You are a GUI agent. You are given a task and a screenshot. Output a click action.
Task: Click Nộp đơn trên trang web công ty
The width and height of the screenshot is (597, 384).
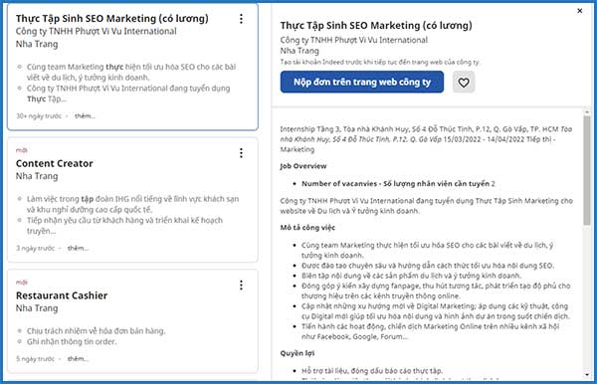(x=362, y=82)
